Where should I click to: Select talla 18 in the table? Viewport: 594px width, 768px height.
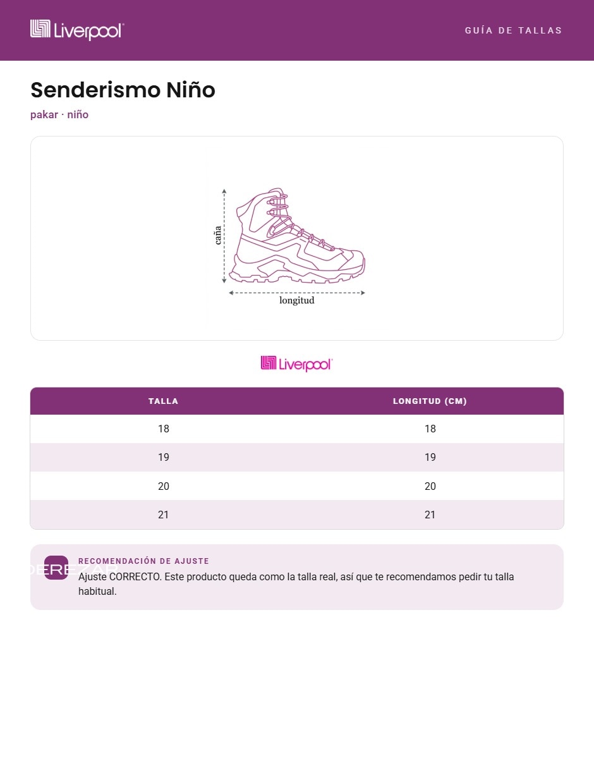pyautogui.click(x=164, y=429)
